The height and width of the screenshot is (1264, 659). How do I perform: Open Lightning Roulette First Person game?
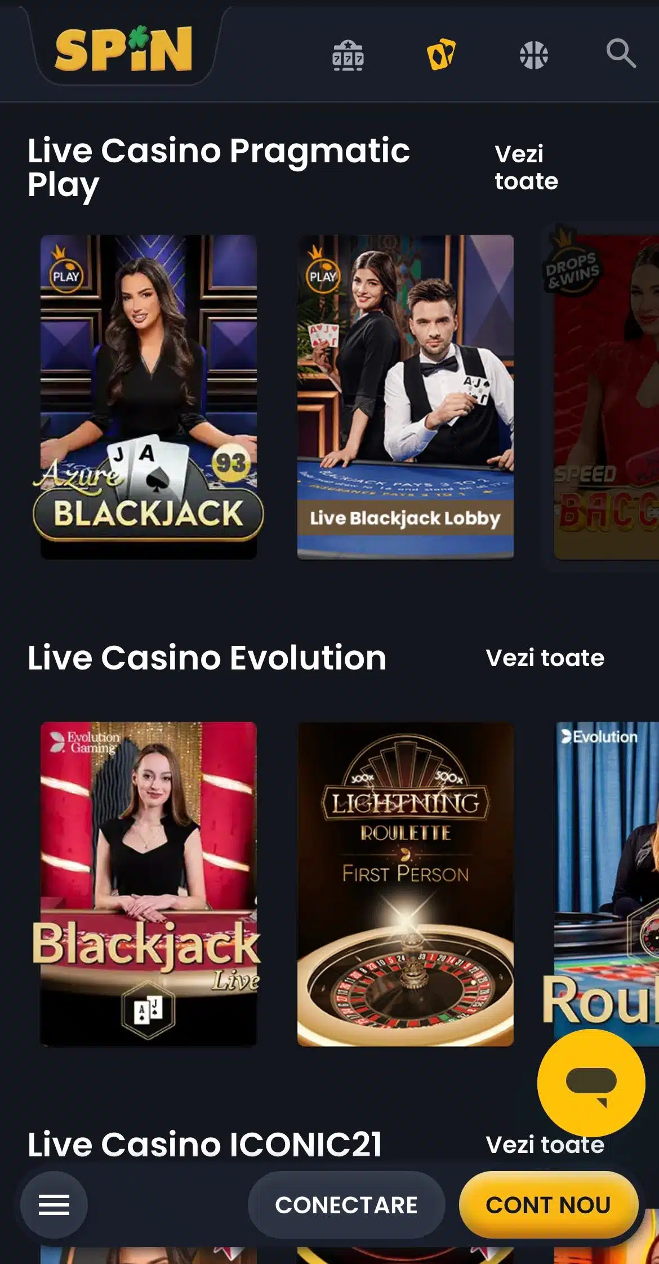click(x=406, y=884)
